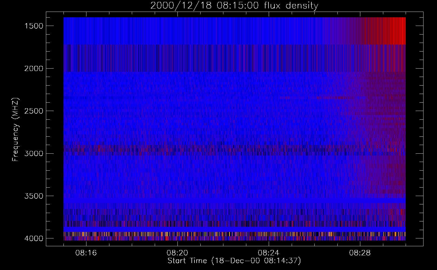Click the '08:28' time axis label
The width and height of the screenshot is (437, 270).
pyautogui.click(x=360, y=253)
